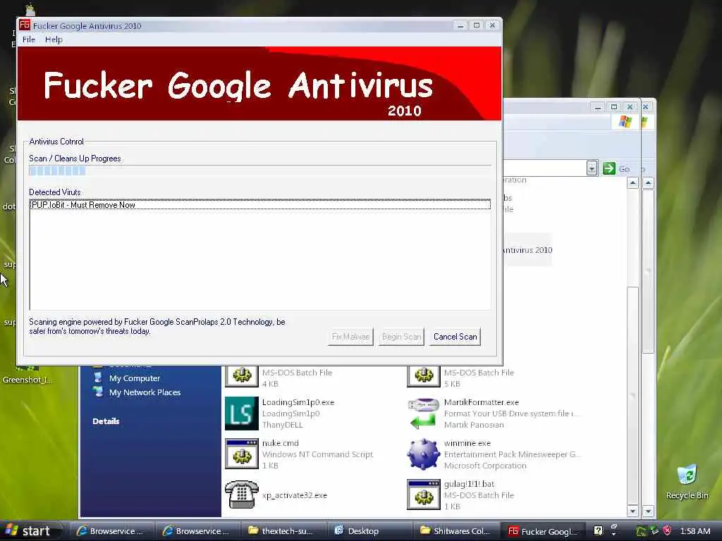Viewport: 722px width, 541px height.
Task: Select gulag!1!1!.bat file icon
Action: tap(424, 495)
